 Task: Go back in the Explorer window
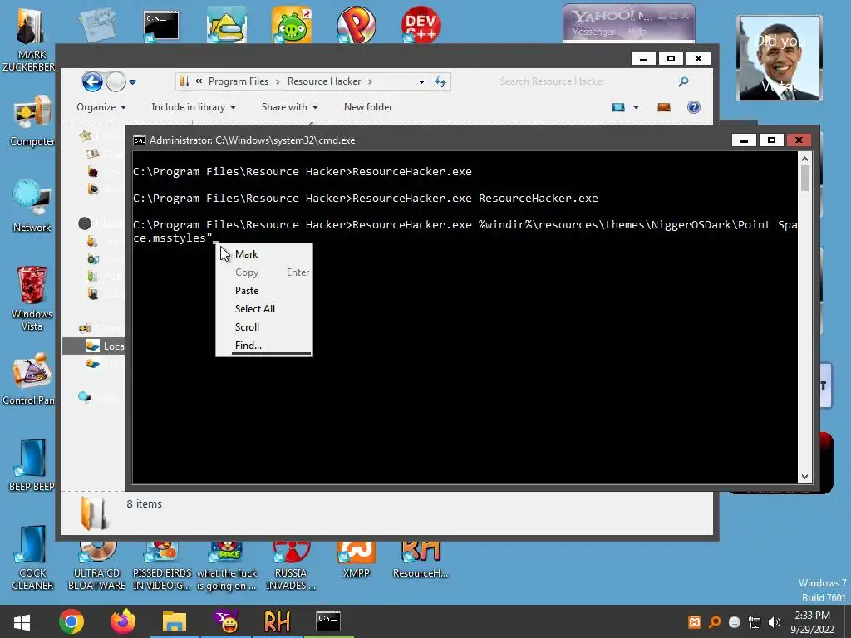pos(92,82)
